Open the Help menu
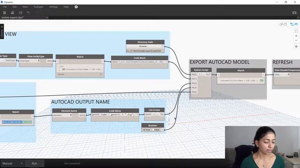 [66, 7]
